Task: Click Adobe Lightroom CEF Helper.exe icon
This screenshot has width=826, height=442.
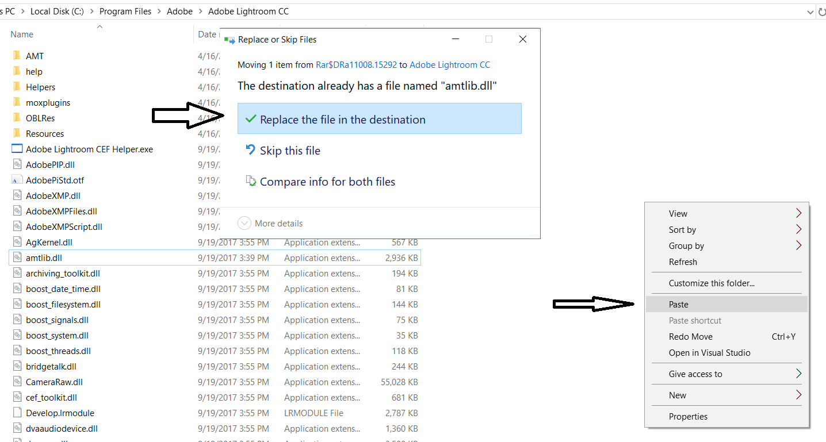Action: [17, 149]
